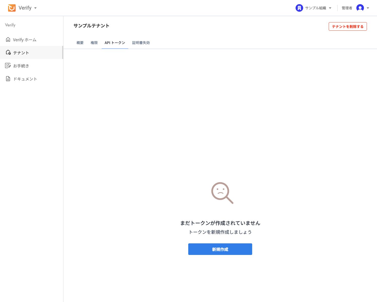Screen dimensions: 377x302
Task: Click the sad magnifier empty-state icon
Action: [x=222, y=193]
